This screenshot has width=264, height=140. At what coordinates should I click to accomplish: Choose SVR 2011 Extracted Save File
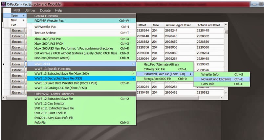click(x=81, y=108)
